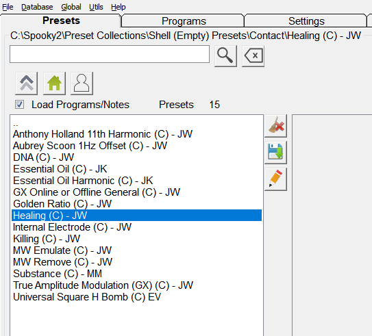This screenshot has height=336, width=372.
Task: Open the File menu
Action: (x=8, y=7)
